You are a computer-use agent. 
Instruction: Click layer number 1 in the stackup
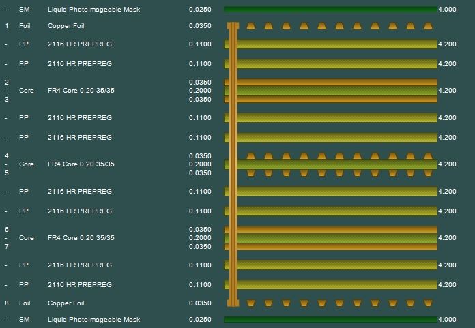[7, 26]
